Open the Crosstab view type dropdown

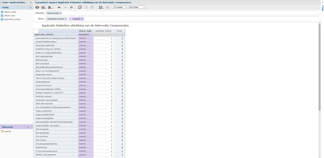click(x=120, y=7)
